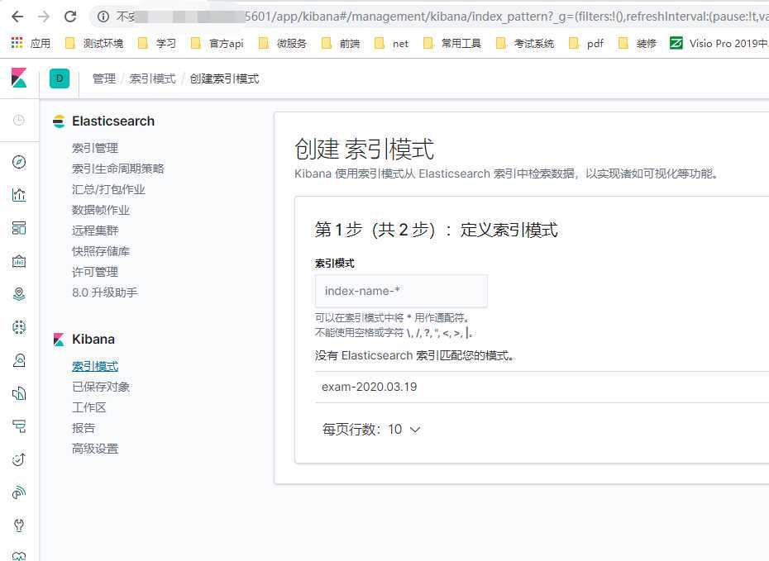The image size is (769, 561).
Task: Open the net bookmark folder
Action: click(391, 43)
